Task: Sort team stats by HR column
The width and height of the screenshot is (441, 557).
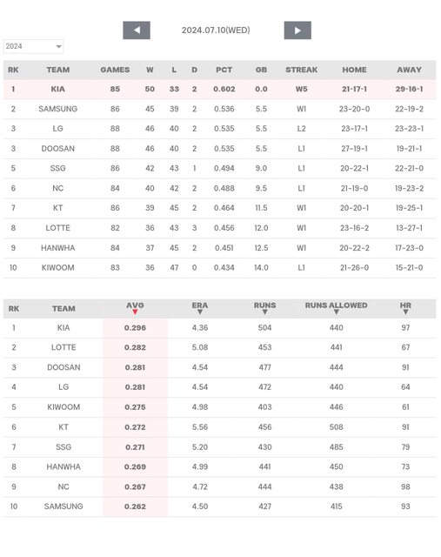Action: tap(405, 312)
